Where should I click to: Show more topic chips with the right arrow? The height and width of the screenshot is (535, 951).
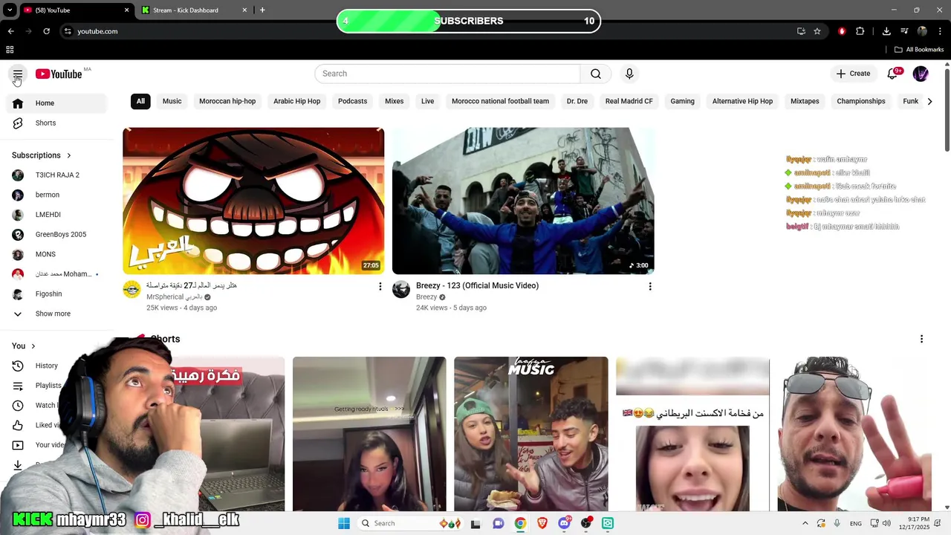click(x=929, y=101)
